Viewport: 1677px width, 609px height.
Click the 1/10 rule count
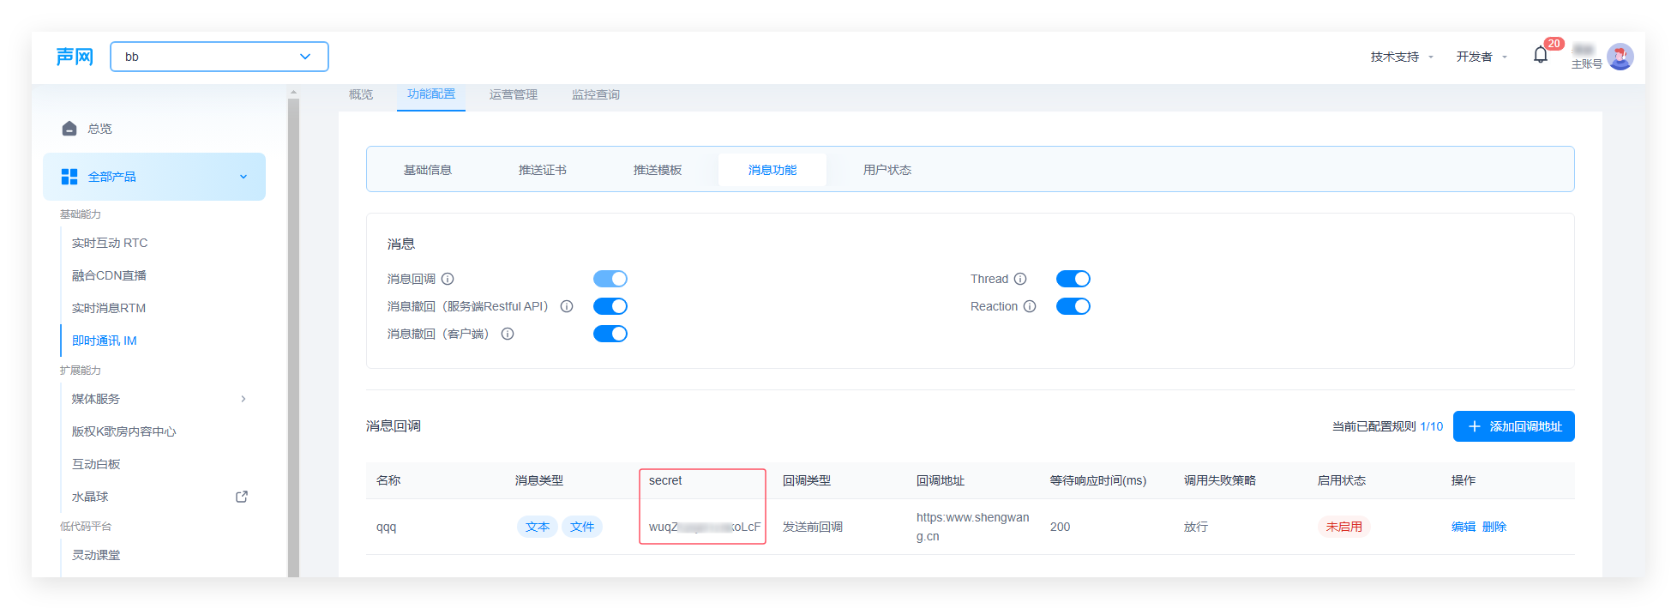(1432, 426)
